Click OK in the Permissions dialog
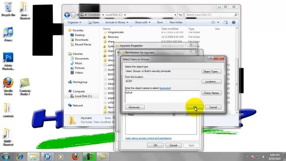Screen dimensions: 286x161 pos(155,145)
